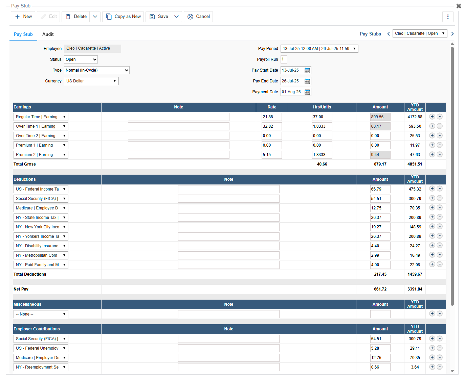The width and height of the screenshot is (464, 378).
Task: Add a new Miscellaneous entry row
Action: tap(432, 313)
